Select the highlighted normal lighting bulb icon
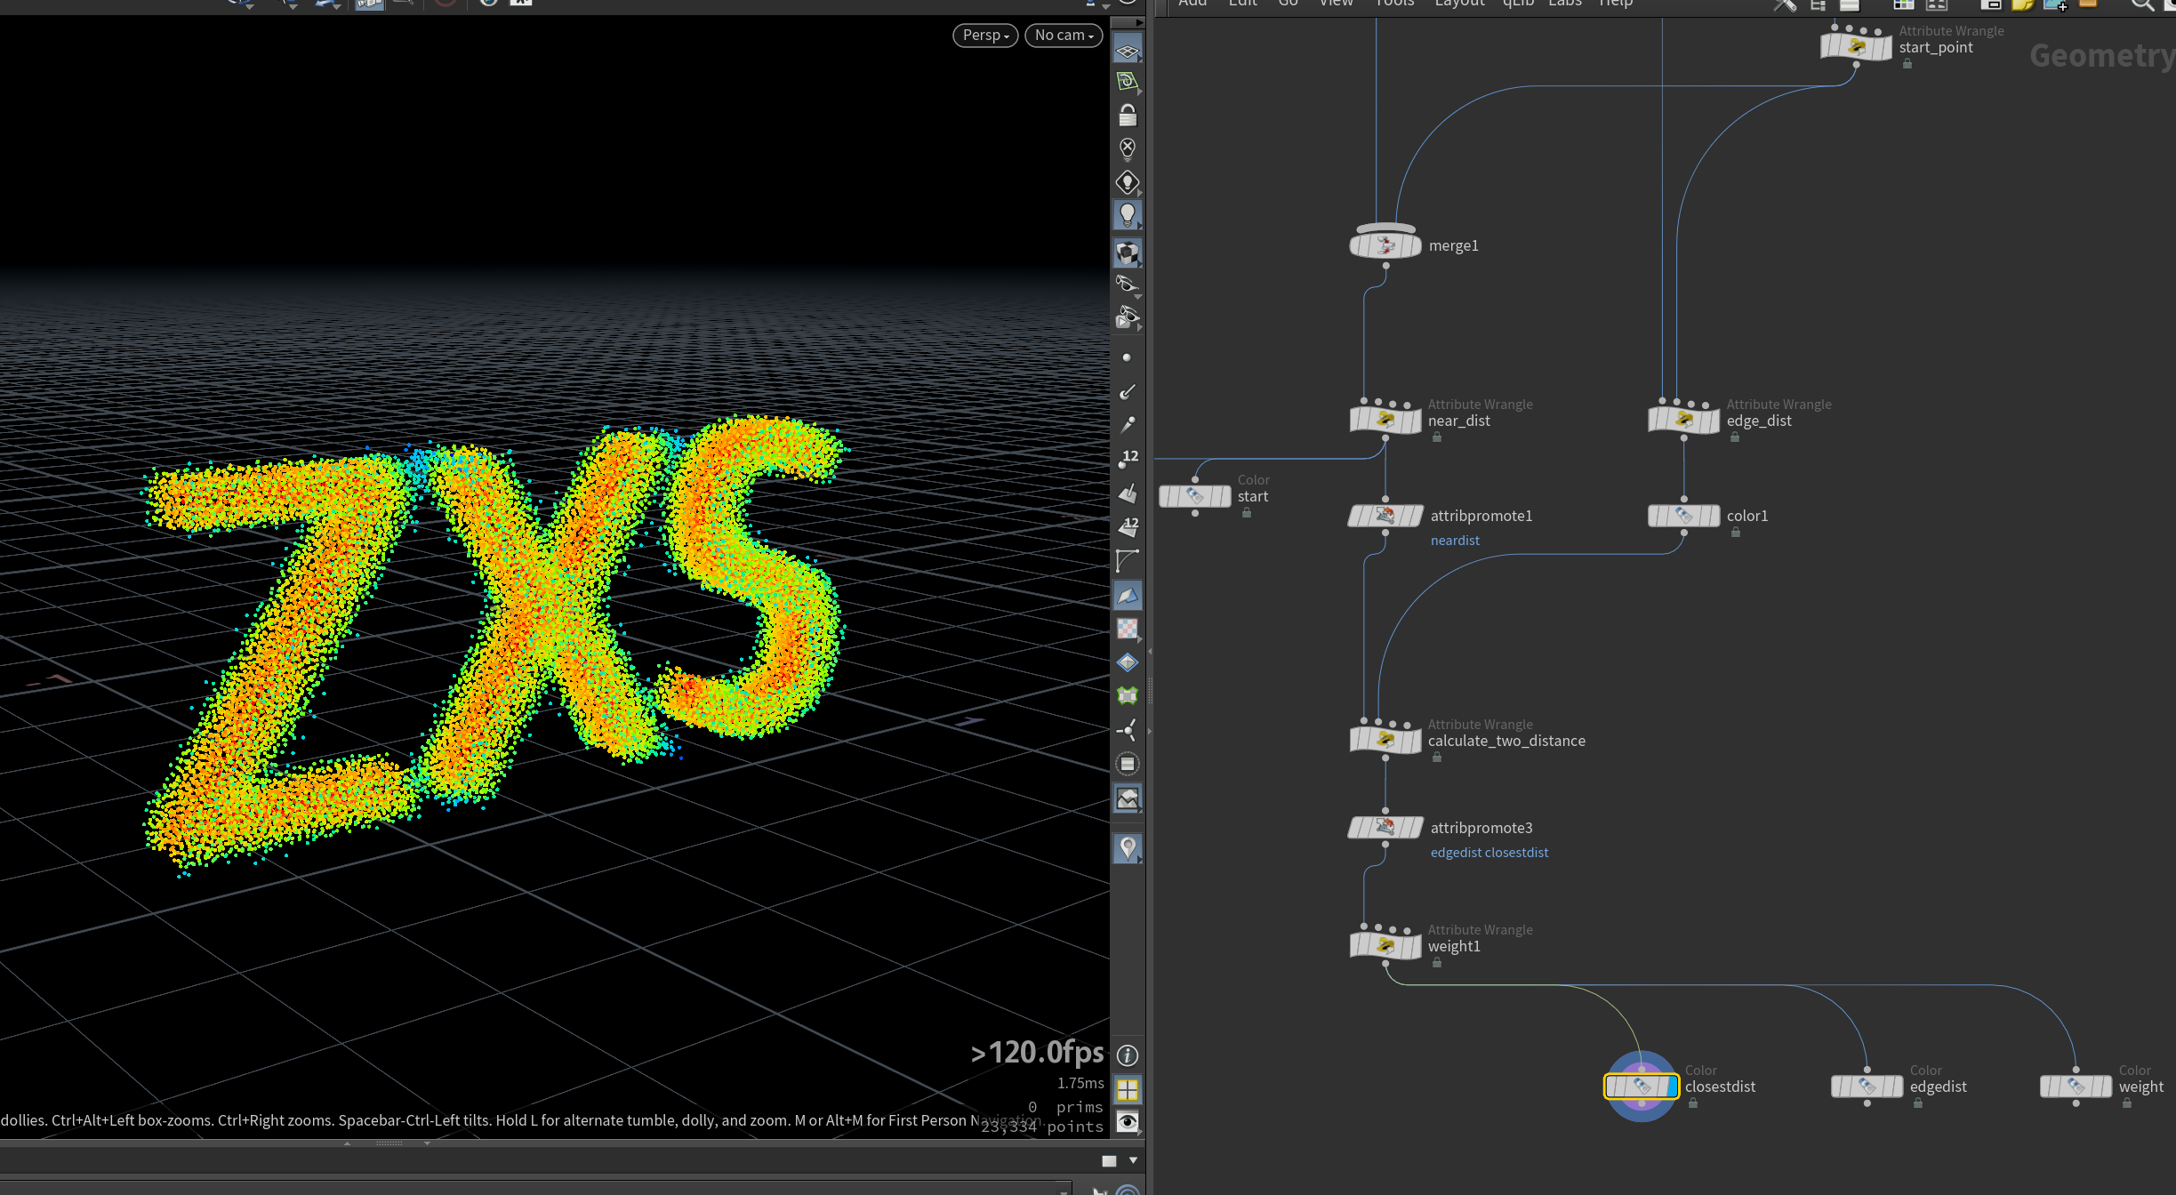Screen dimensions: 2176x1195 (x=1128, y=214)
